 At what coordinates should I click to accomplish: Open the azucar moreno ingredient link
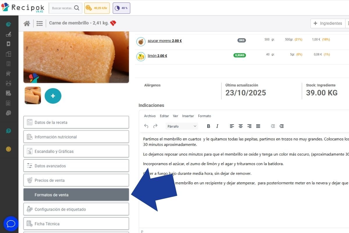pyautogui.click(x=165, y=41)
